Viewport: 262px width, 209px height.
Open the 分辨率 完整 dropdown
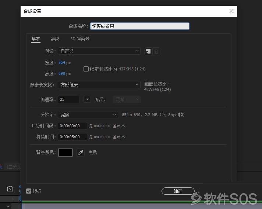[x=88, y=115]
